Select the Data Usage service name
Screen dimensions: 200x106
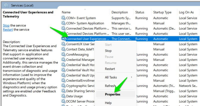[x=74, y=96]
